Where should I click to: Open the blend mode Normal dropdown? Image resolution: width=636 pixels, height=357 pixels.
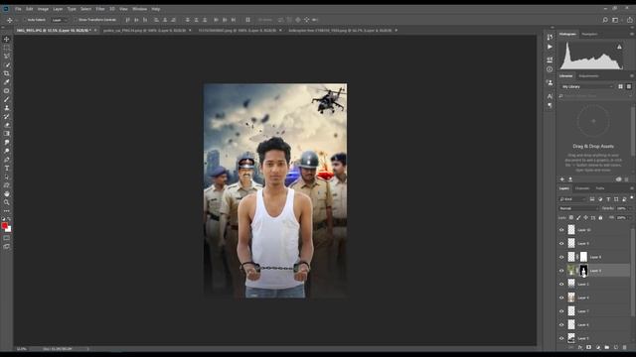pyautogui.click(x=578, y=208)
